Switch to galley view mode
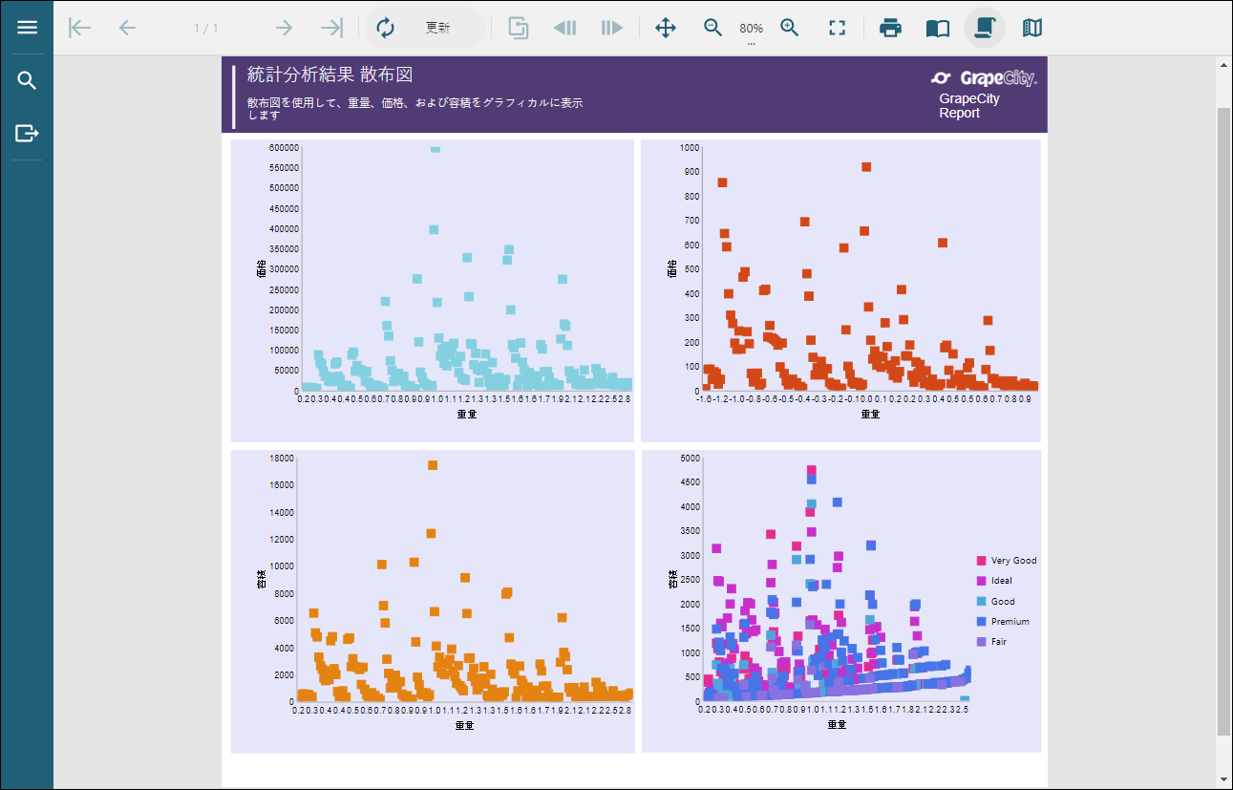Screen dimensions: 1233x790 pyautogui.click(x=1032, y=28)
